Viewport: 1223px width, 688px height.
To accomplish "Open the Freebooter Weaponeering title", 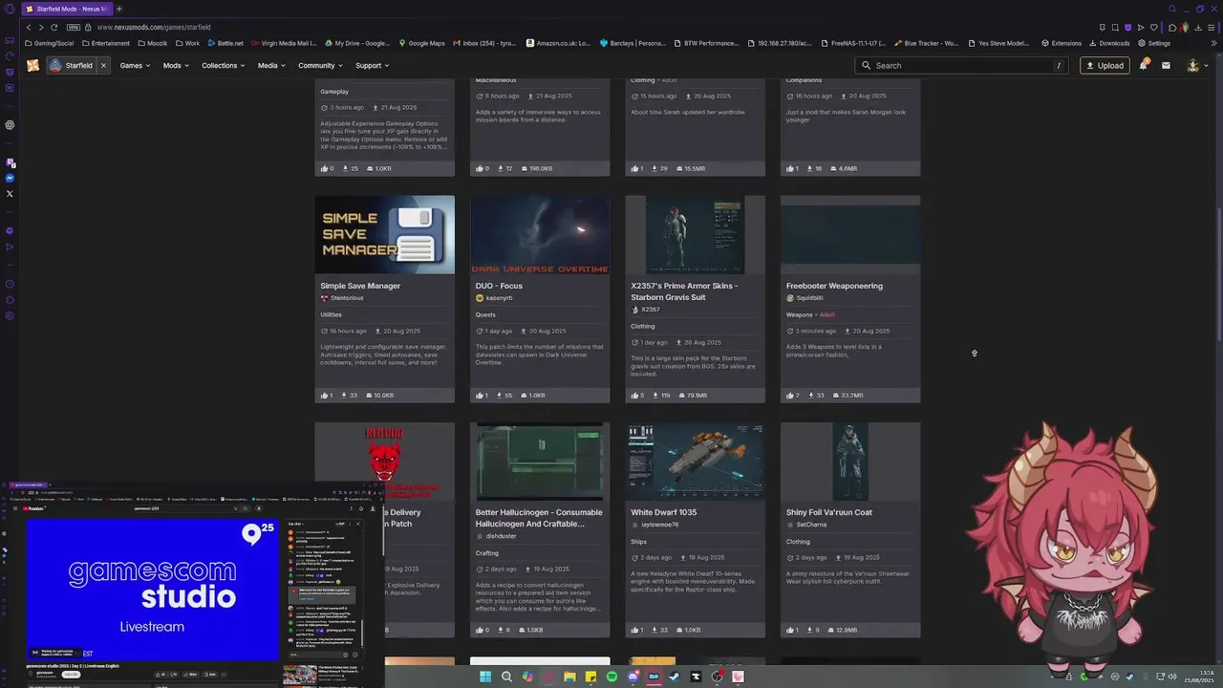I will click(x=834, y=286).
